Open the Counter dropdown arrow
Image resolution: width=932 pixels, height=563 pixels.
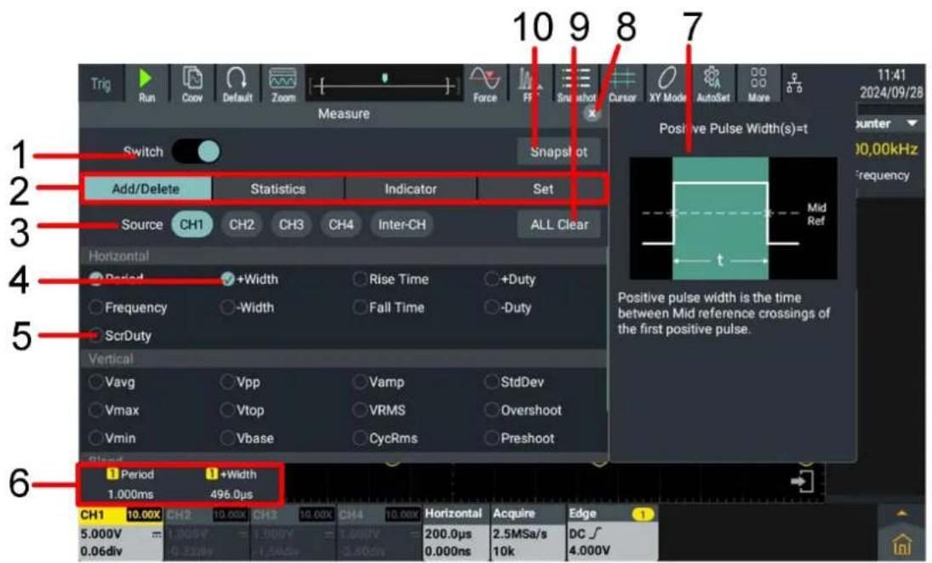[x=912, y=123]
